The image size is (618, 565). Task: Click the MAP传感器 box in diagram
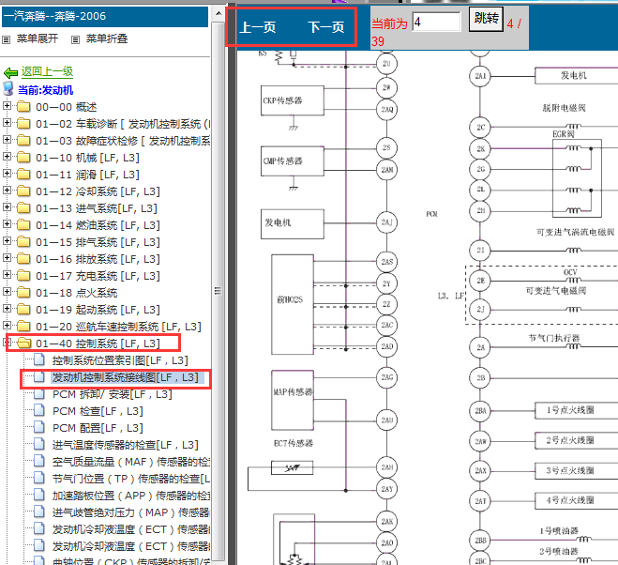[293, 400]
